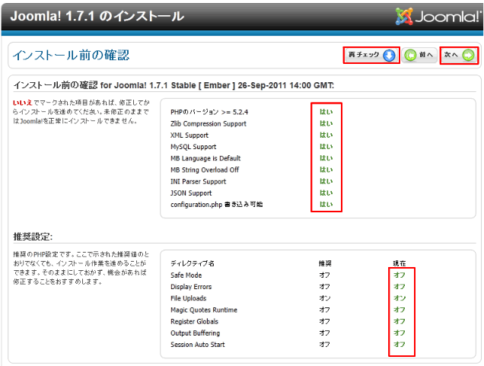Click the 推奨 column header

(325, 263)
